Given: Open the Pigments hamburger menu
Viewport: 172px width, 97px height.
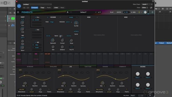Looking at the screenshot, I should pyautogui.click(x=18, y=12).
